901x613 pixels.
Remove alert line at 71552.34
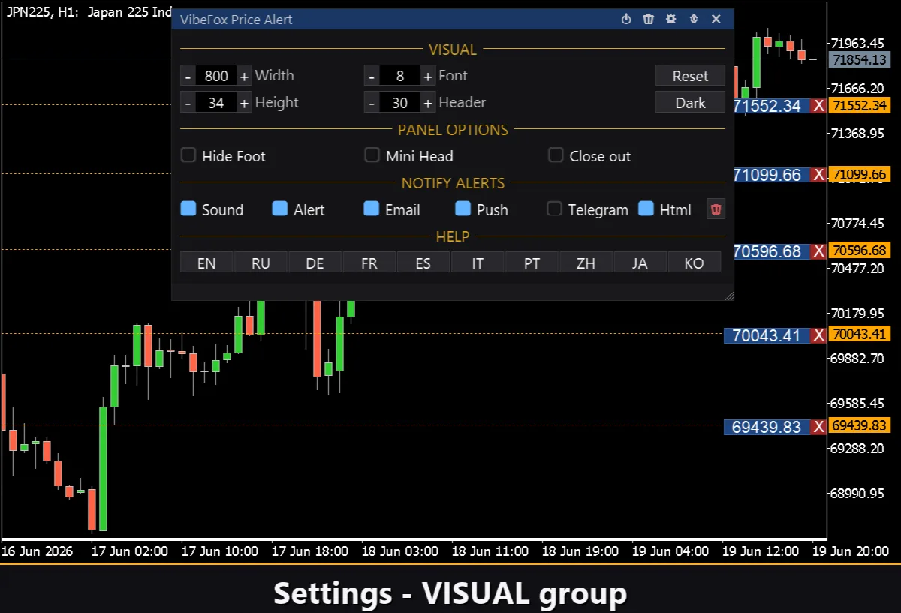[x=820, y=106]
